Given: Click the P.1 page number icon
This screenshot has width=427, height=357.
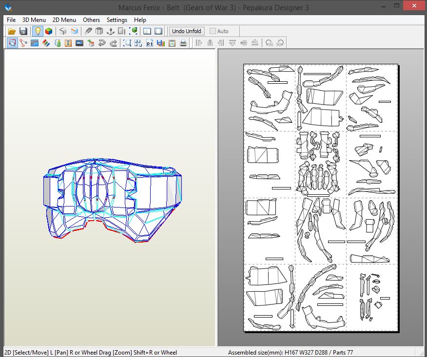Looking at the screenshot, I should pyautogui.click(x=150, y=43).
